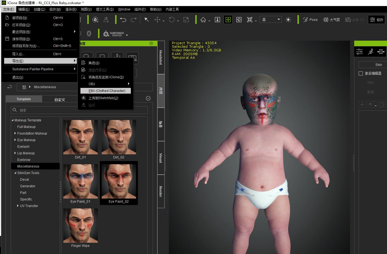Viewport: 387px width, 254px height.
Task: Select the Eye Paint_01 thumbnail
Action: coord(80,183)
